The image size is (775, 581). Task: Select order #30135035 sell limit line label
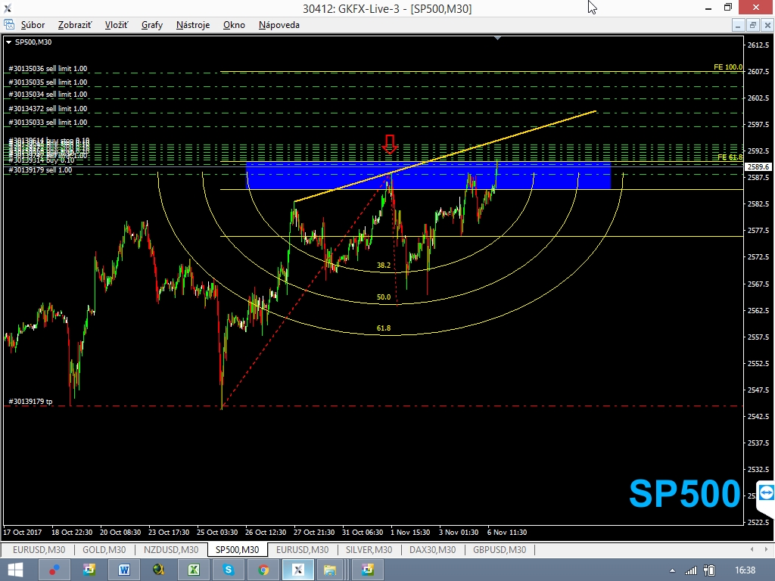click(48, 82)
